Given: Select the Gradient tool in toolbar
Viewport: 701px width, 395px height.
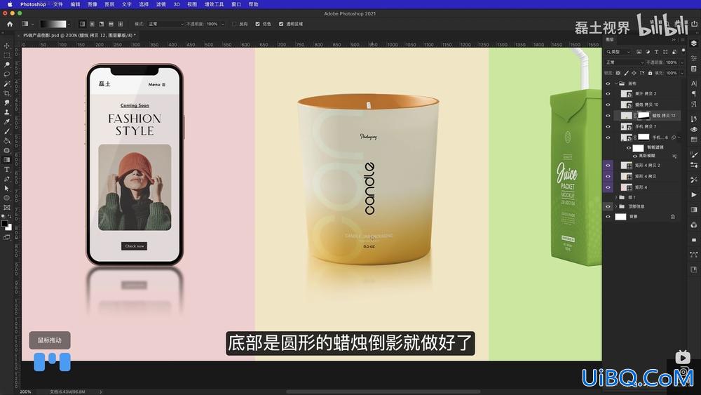Looking at the screenshot, I should click(7, 160).
